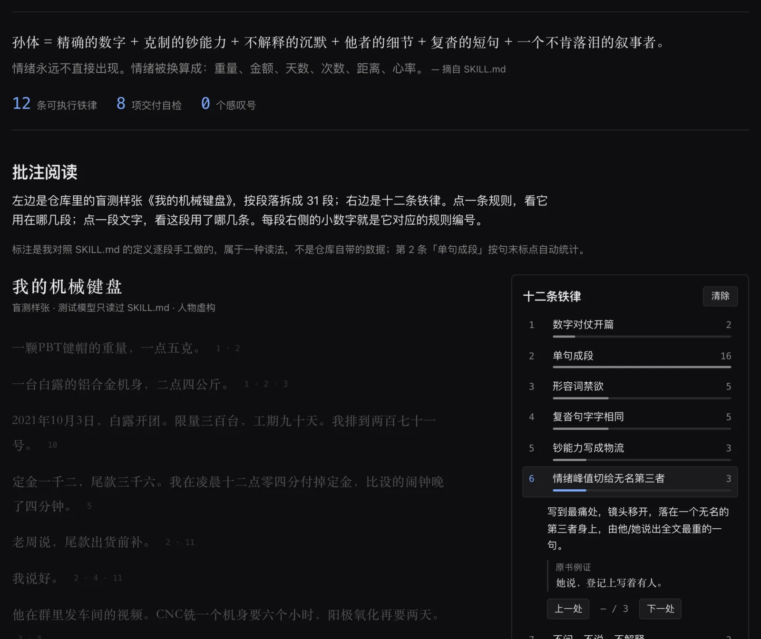
Task: Click the 0 个感叹号 stat
Action: coord(228,104)
